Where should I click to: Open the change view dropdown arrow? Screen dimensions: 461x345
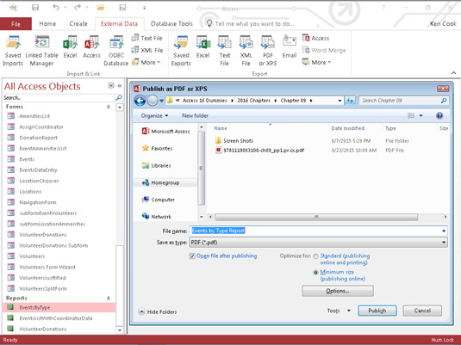click(421, 115)
